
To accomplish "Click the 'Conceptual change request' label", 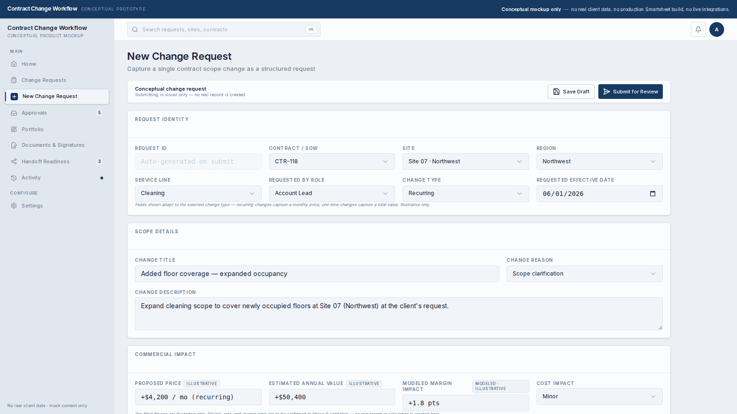I will (x=170, y=89).
